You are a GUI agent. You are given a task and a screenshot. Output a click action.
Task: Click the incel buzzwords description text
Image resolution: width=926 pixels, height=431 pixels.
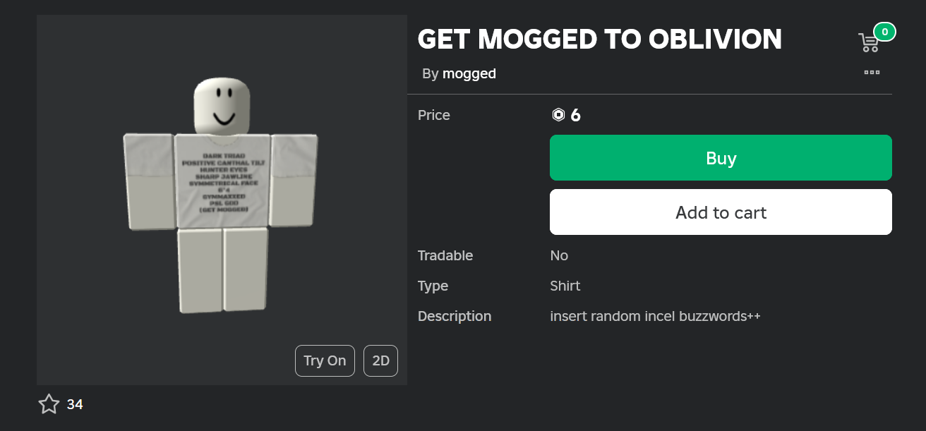(655, 316)
